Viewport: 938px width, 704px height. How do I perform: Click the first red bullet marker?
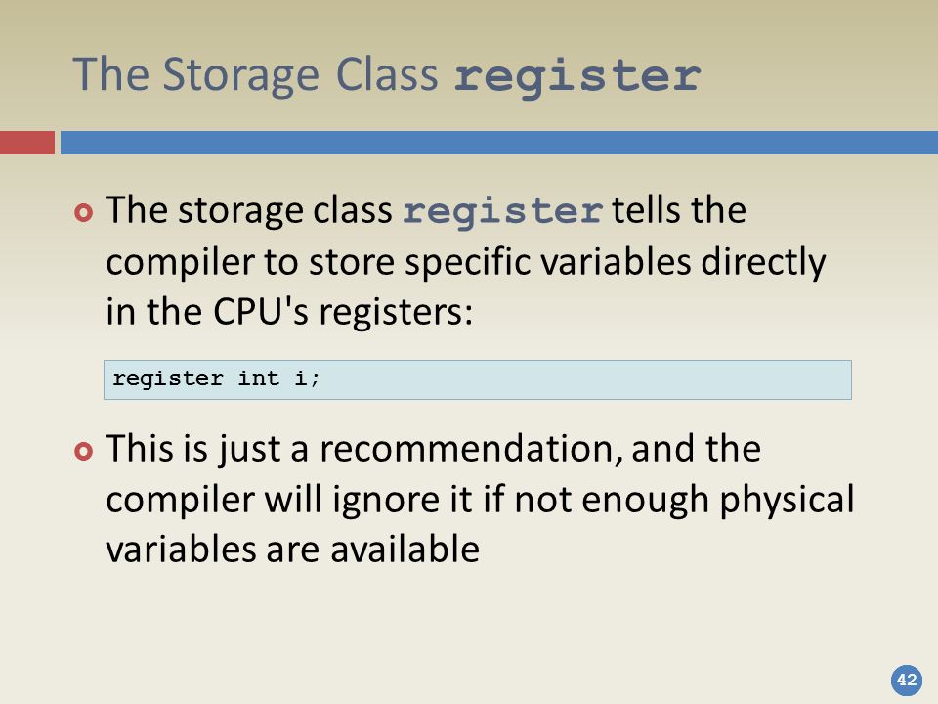click(84, 212)
